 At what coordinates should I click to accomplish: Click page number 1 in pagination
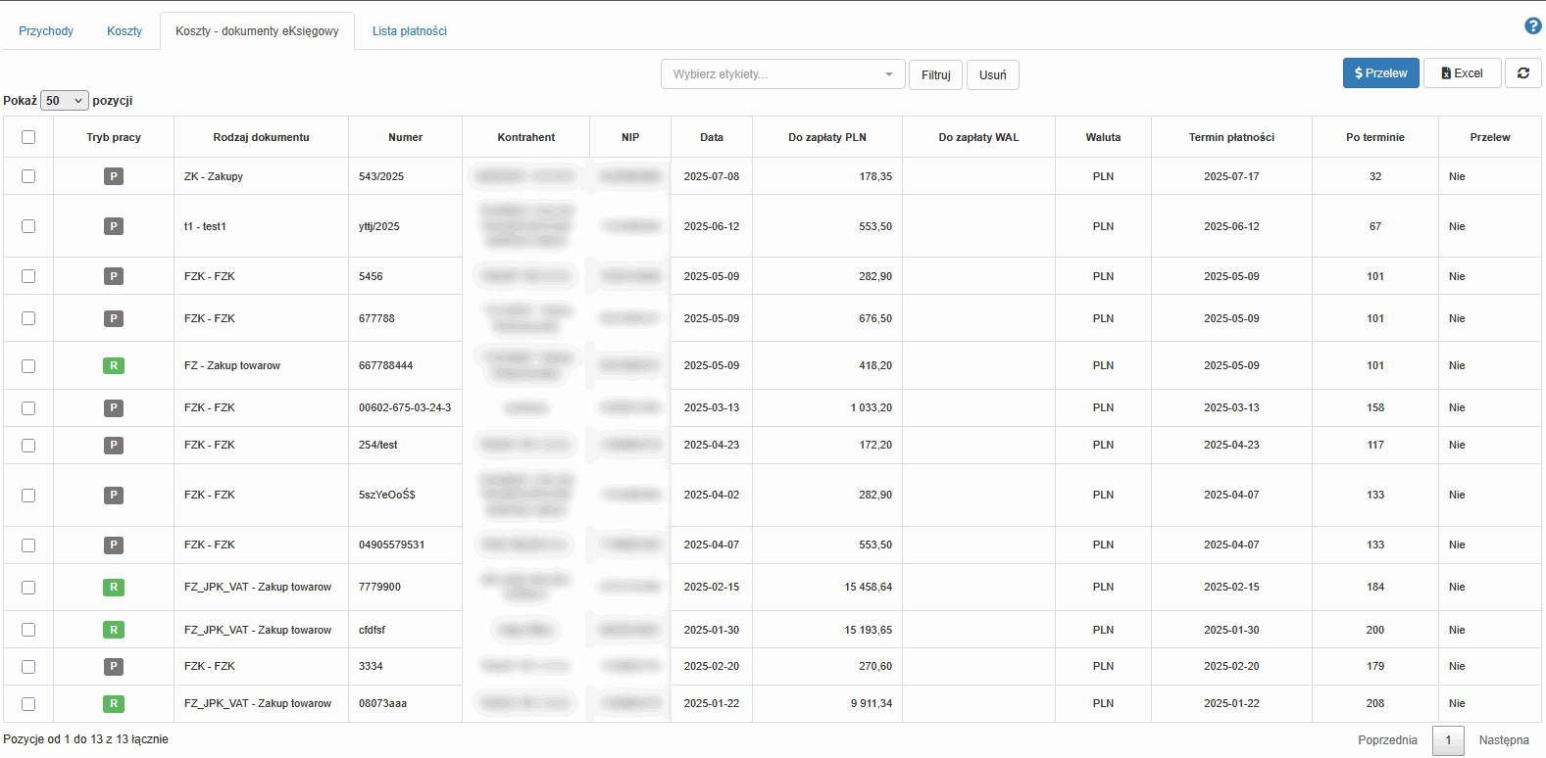1448,740
